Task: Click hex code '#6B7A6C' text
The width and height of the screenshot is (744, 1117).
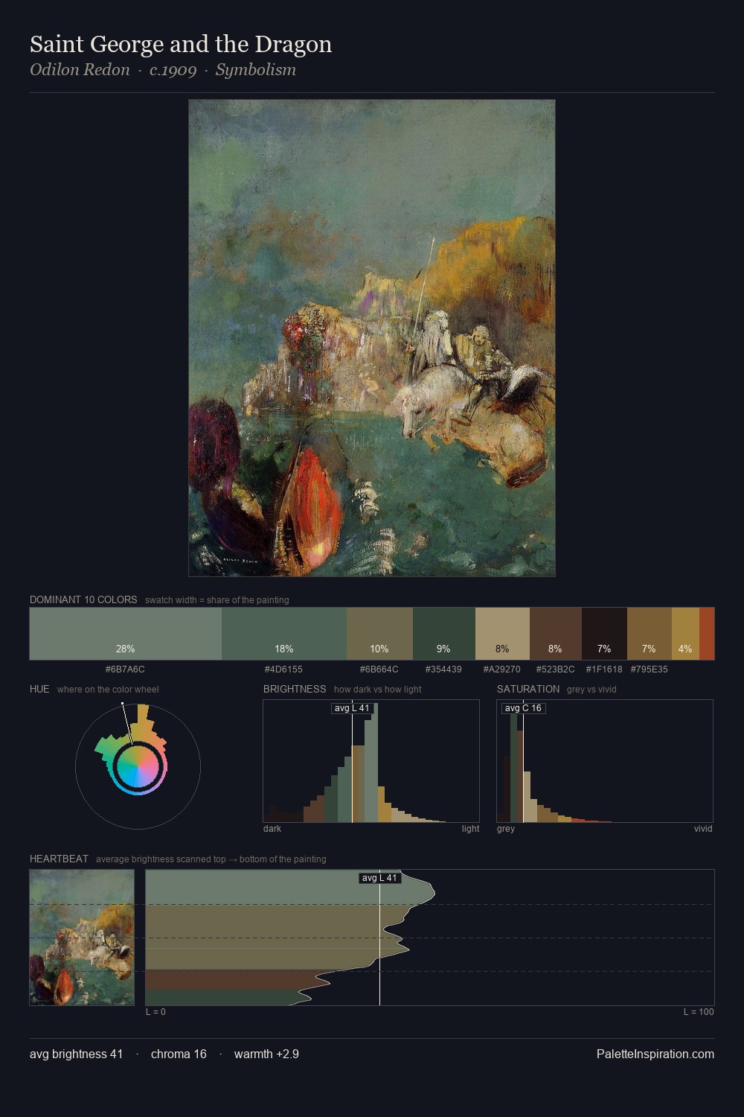Action: pyautogui.click(x=125, y=669)
